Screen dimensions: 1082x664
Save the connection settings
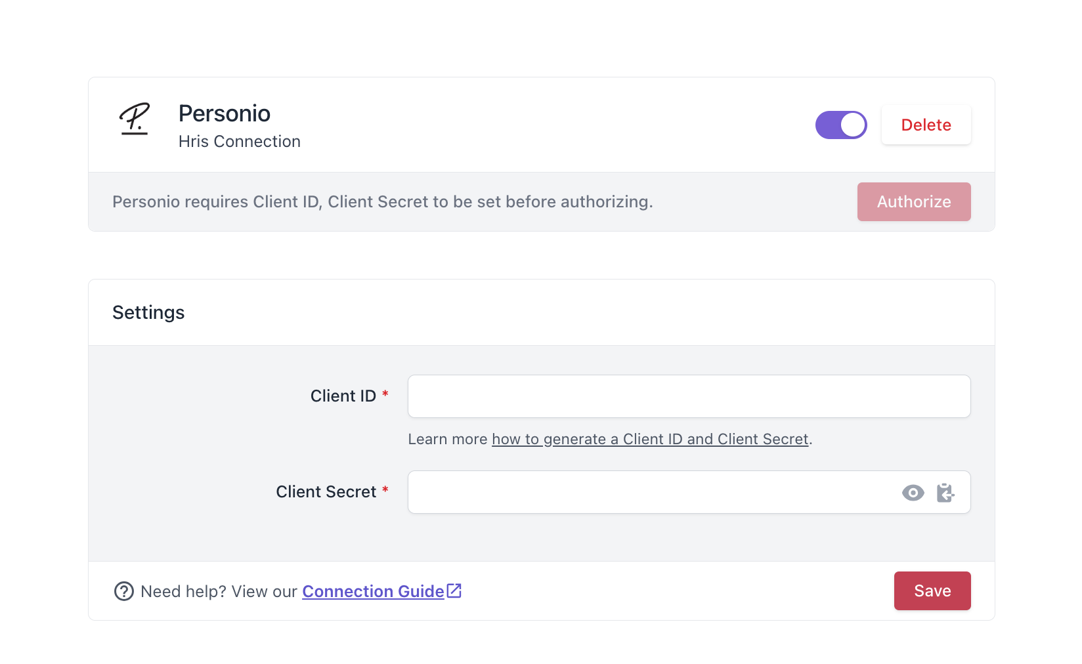point(932,591)
